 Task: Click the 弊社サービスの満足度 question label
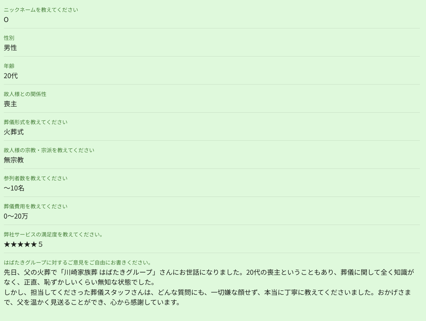pyautogui.click(x=53, y=235)
